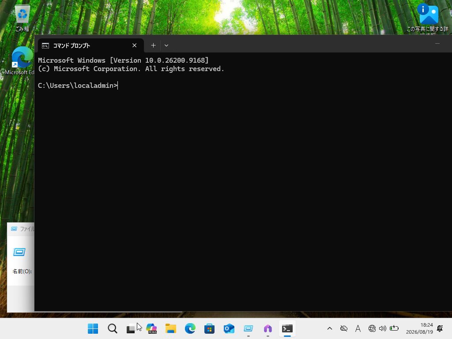Select the この写真に関する詳細 desktop icon

click(x=428, y=19)
